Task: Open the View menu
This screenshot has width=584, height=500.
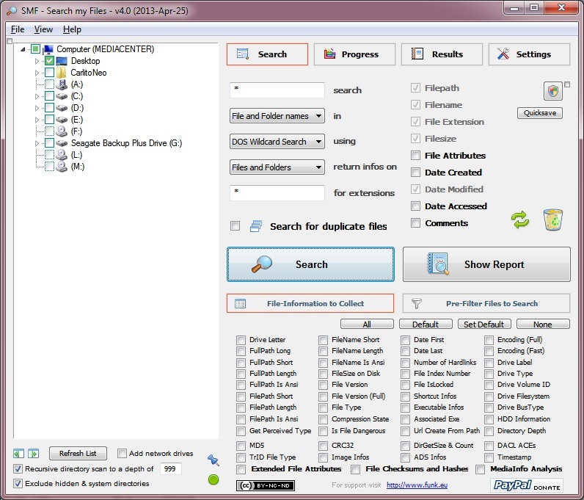Action: 43,29
